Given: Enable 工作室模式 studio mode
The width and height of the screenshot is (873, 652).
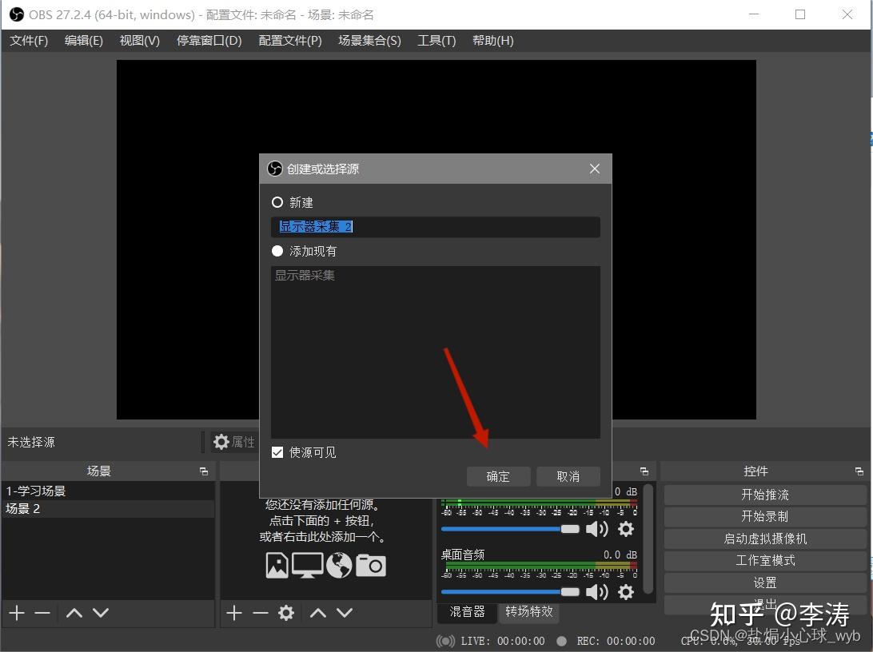Looking at the screenshot, I should click(765, 560).
